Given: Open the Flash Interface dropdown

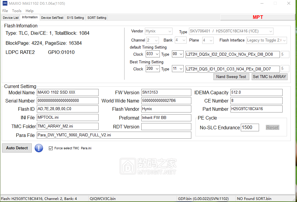Looking at the screenshot, I should [266, 40].
